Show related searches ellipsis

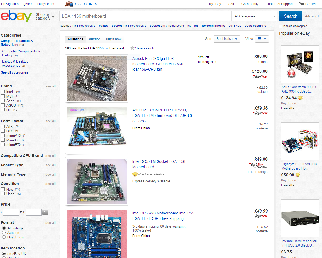[271, 26]
